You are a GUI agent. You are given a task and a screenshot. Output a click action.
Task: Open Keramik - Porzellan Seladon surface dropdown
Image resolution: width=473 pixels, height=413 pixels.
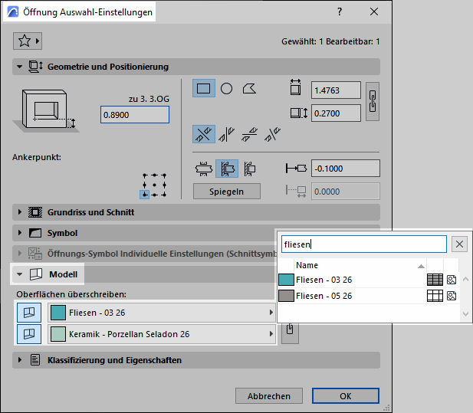tap(162, 334)
